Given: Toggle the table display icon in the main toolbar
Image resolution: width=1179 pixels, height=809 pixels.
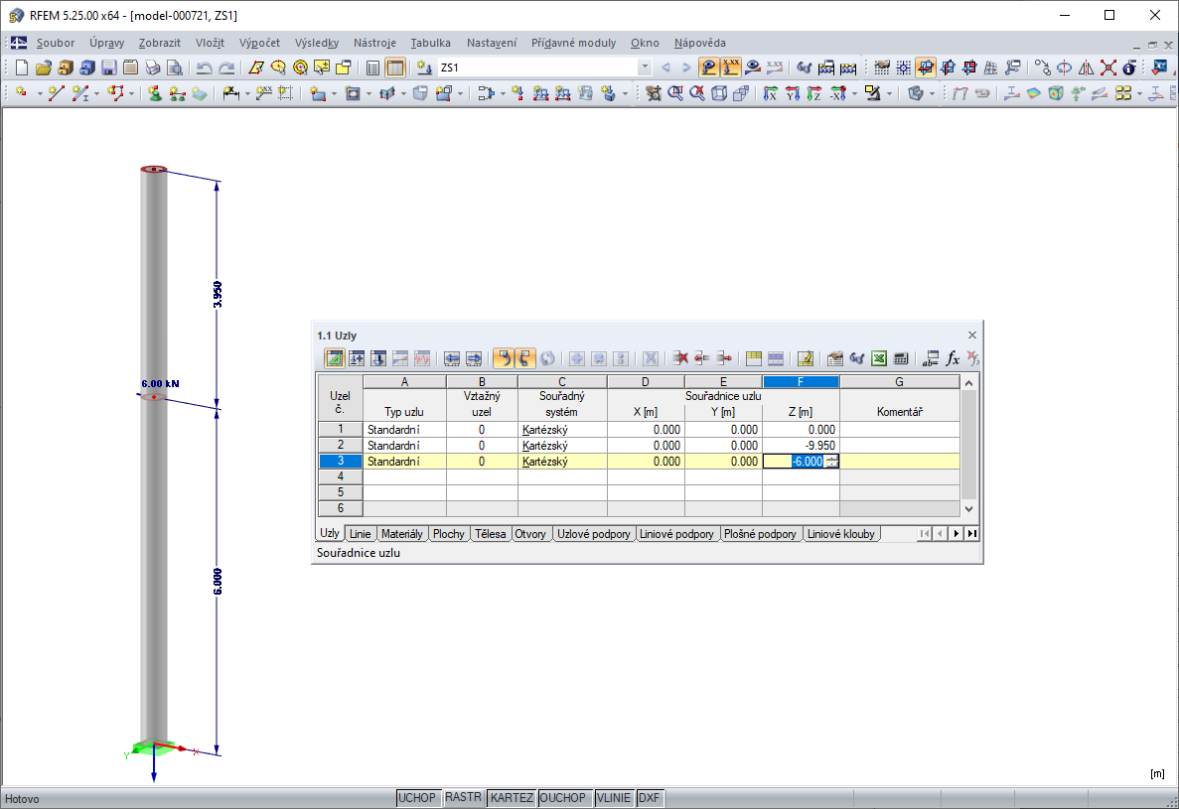Looking at the screenshot, I should coord(394,67).
